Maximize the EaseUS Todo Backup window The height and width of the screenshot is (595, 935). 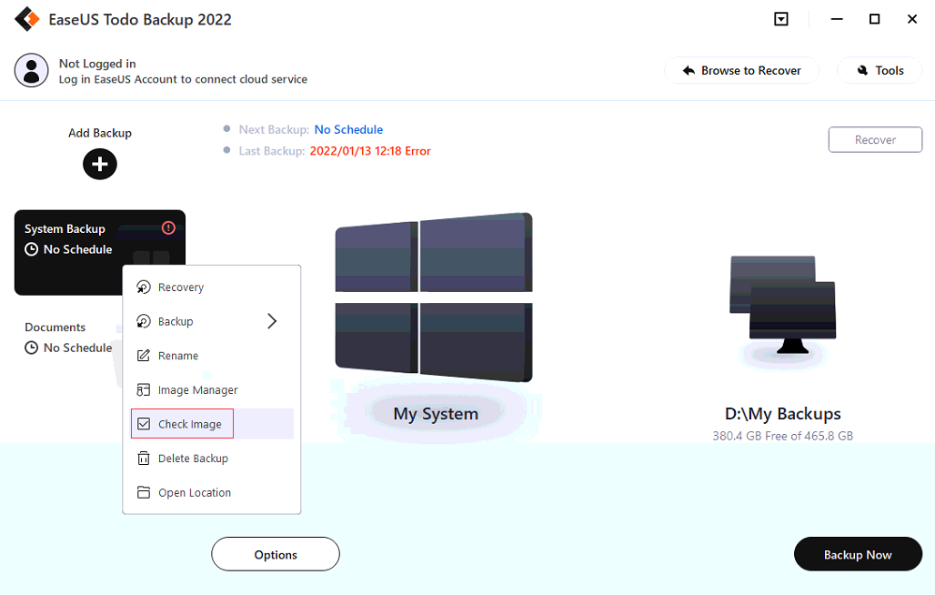tap(874, 19)
